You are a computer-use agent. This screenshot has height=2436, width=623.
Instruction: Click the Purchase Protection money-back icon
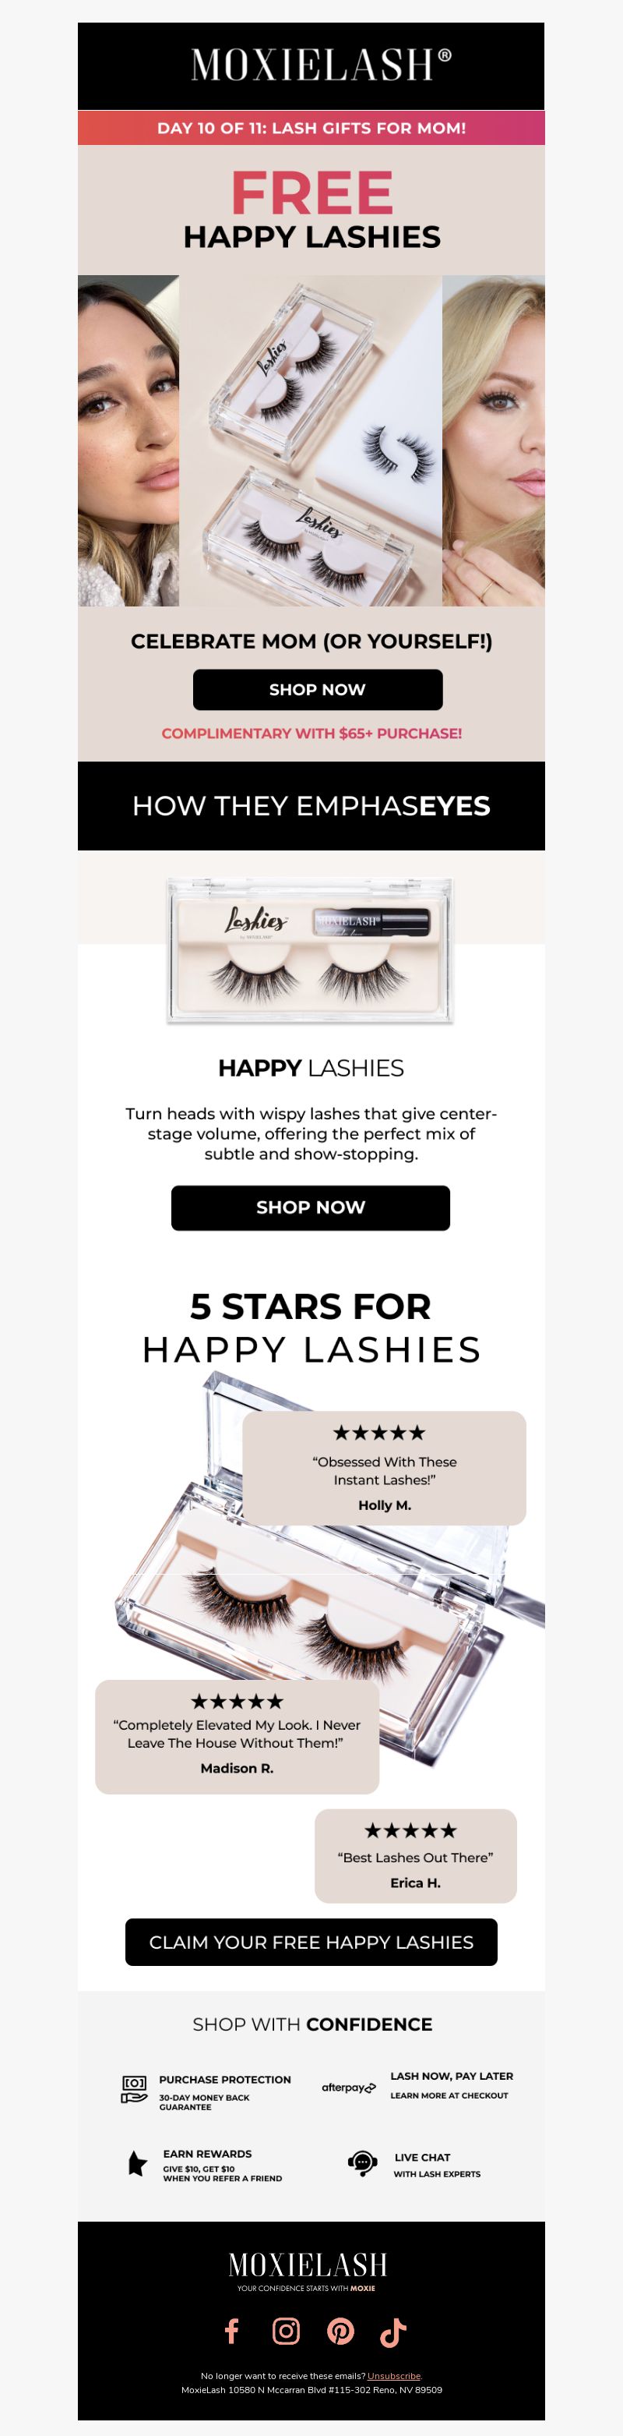point(134,2089)
